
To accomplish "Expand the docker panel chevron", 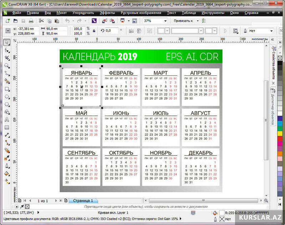I will (272, 40).
